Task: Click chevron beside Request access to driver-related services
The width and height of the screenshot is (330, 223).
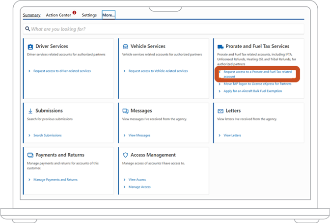Action: point(29,71)
